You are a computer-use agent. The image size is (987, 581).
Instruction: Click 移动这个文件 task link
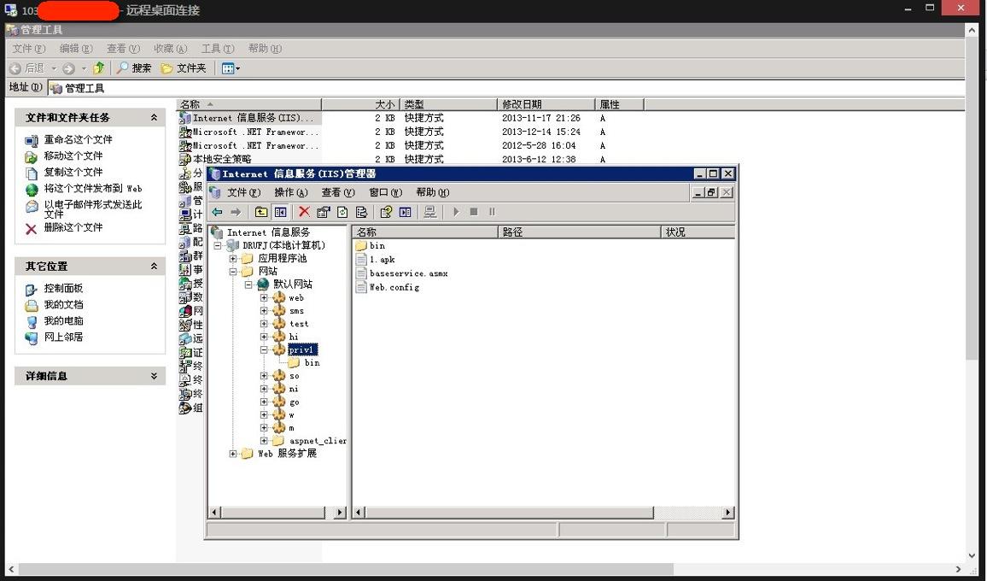point(73,156)
